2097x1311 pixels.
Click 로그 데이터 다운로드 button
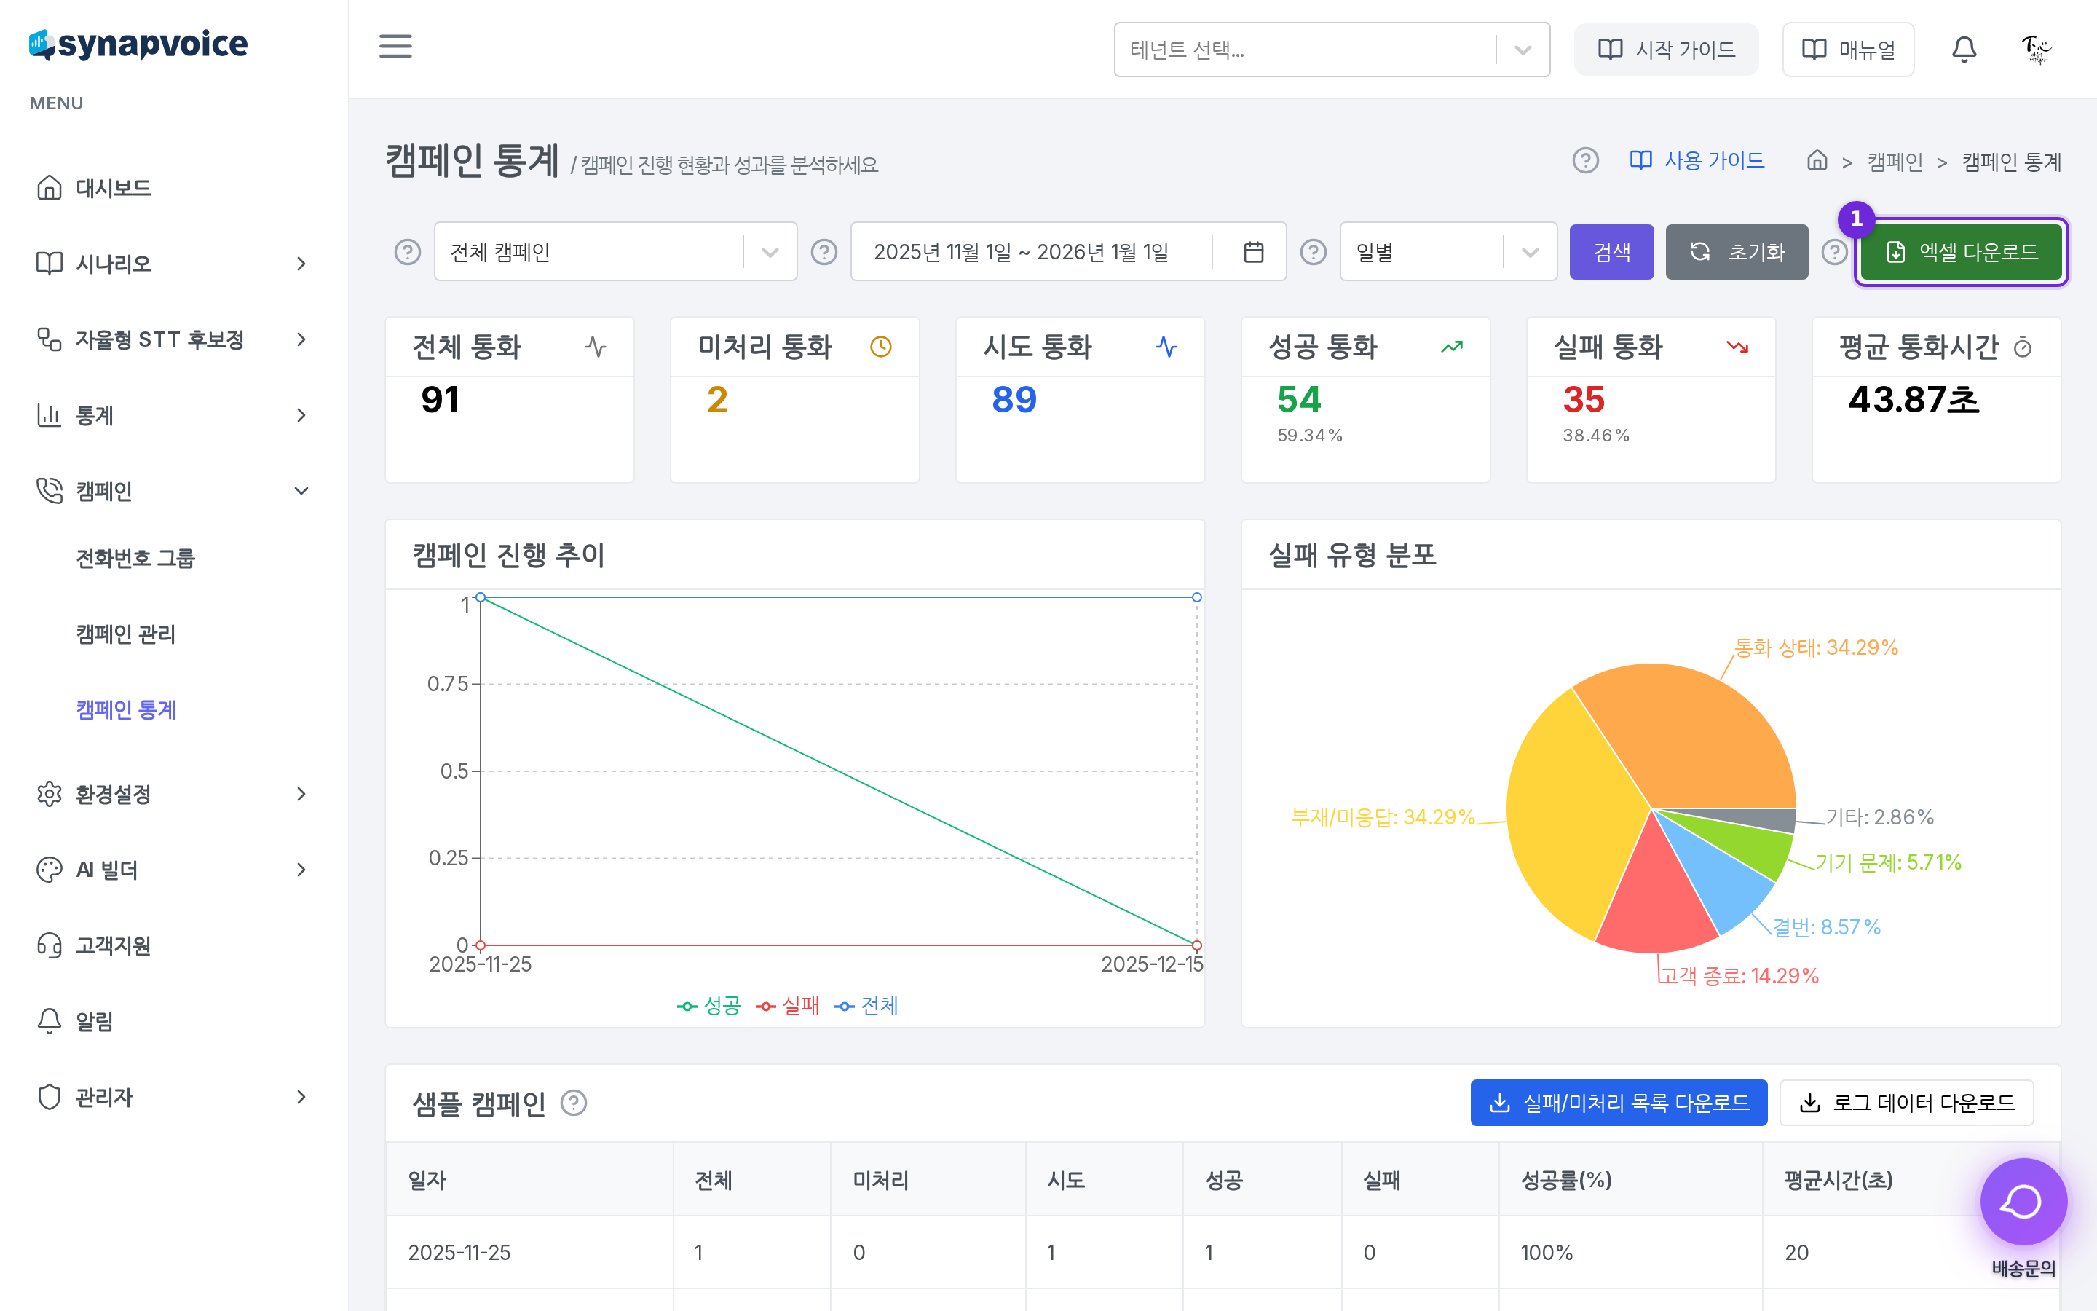(1906, 1103)
